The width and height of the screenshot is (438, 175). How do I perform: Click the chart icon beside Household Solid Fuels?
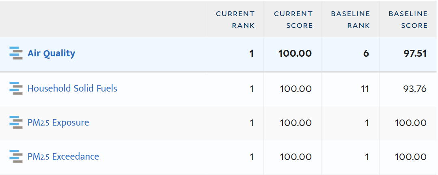tap(16, 88)
